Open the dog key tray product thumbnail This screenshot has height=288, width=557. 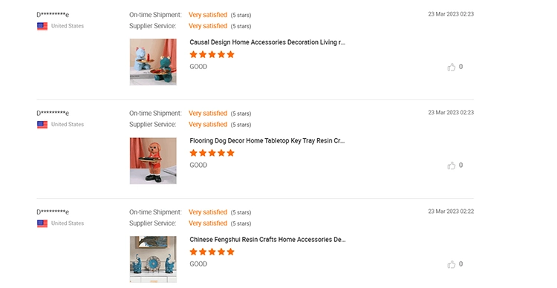coord(153,161)
